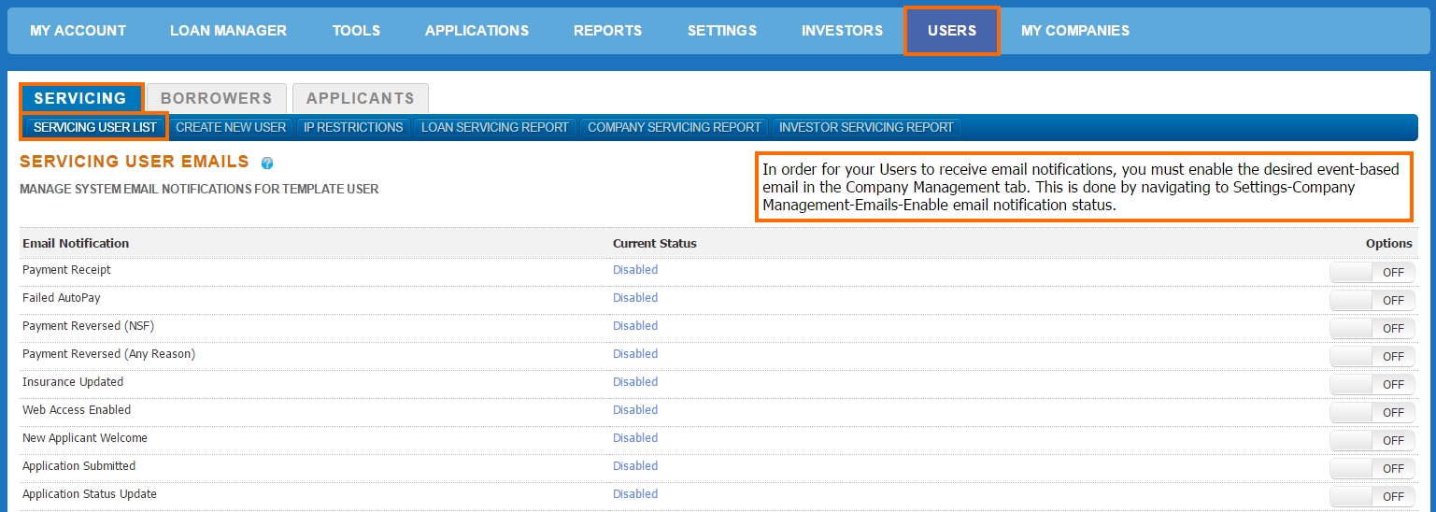Viewport: 1436px width, 512px height.
Task: Enable Payment Reversed (NSF) email switch
Action: click(1372, 328)
